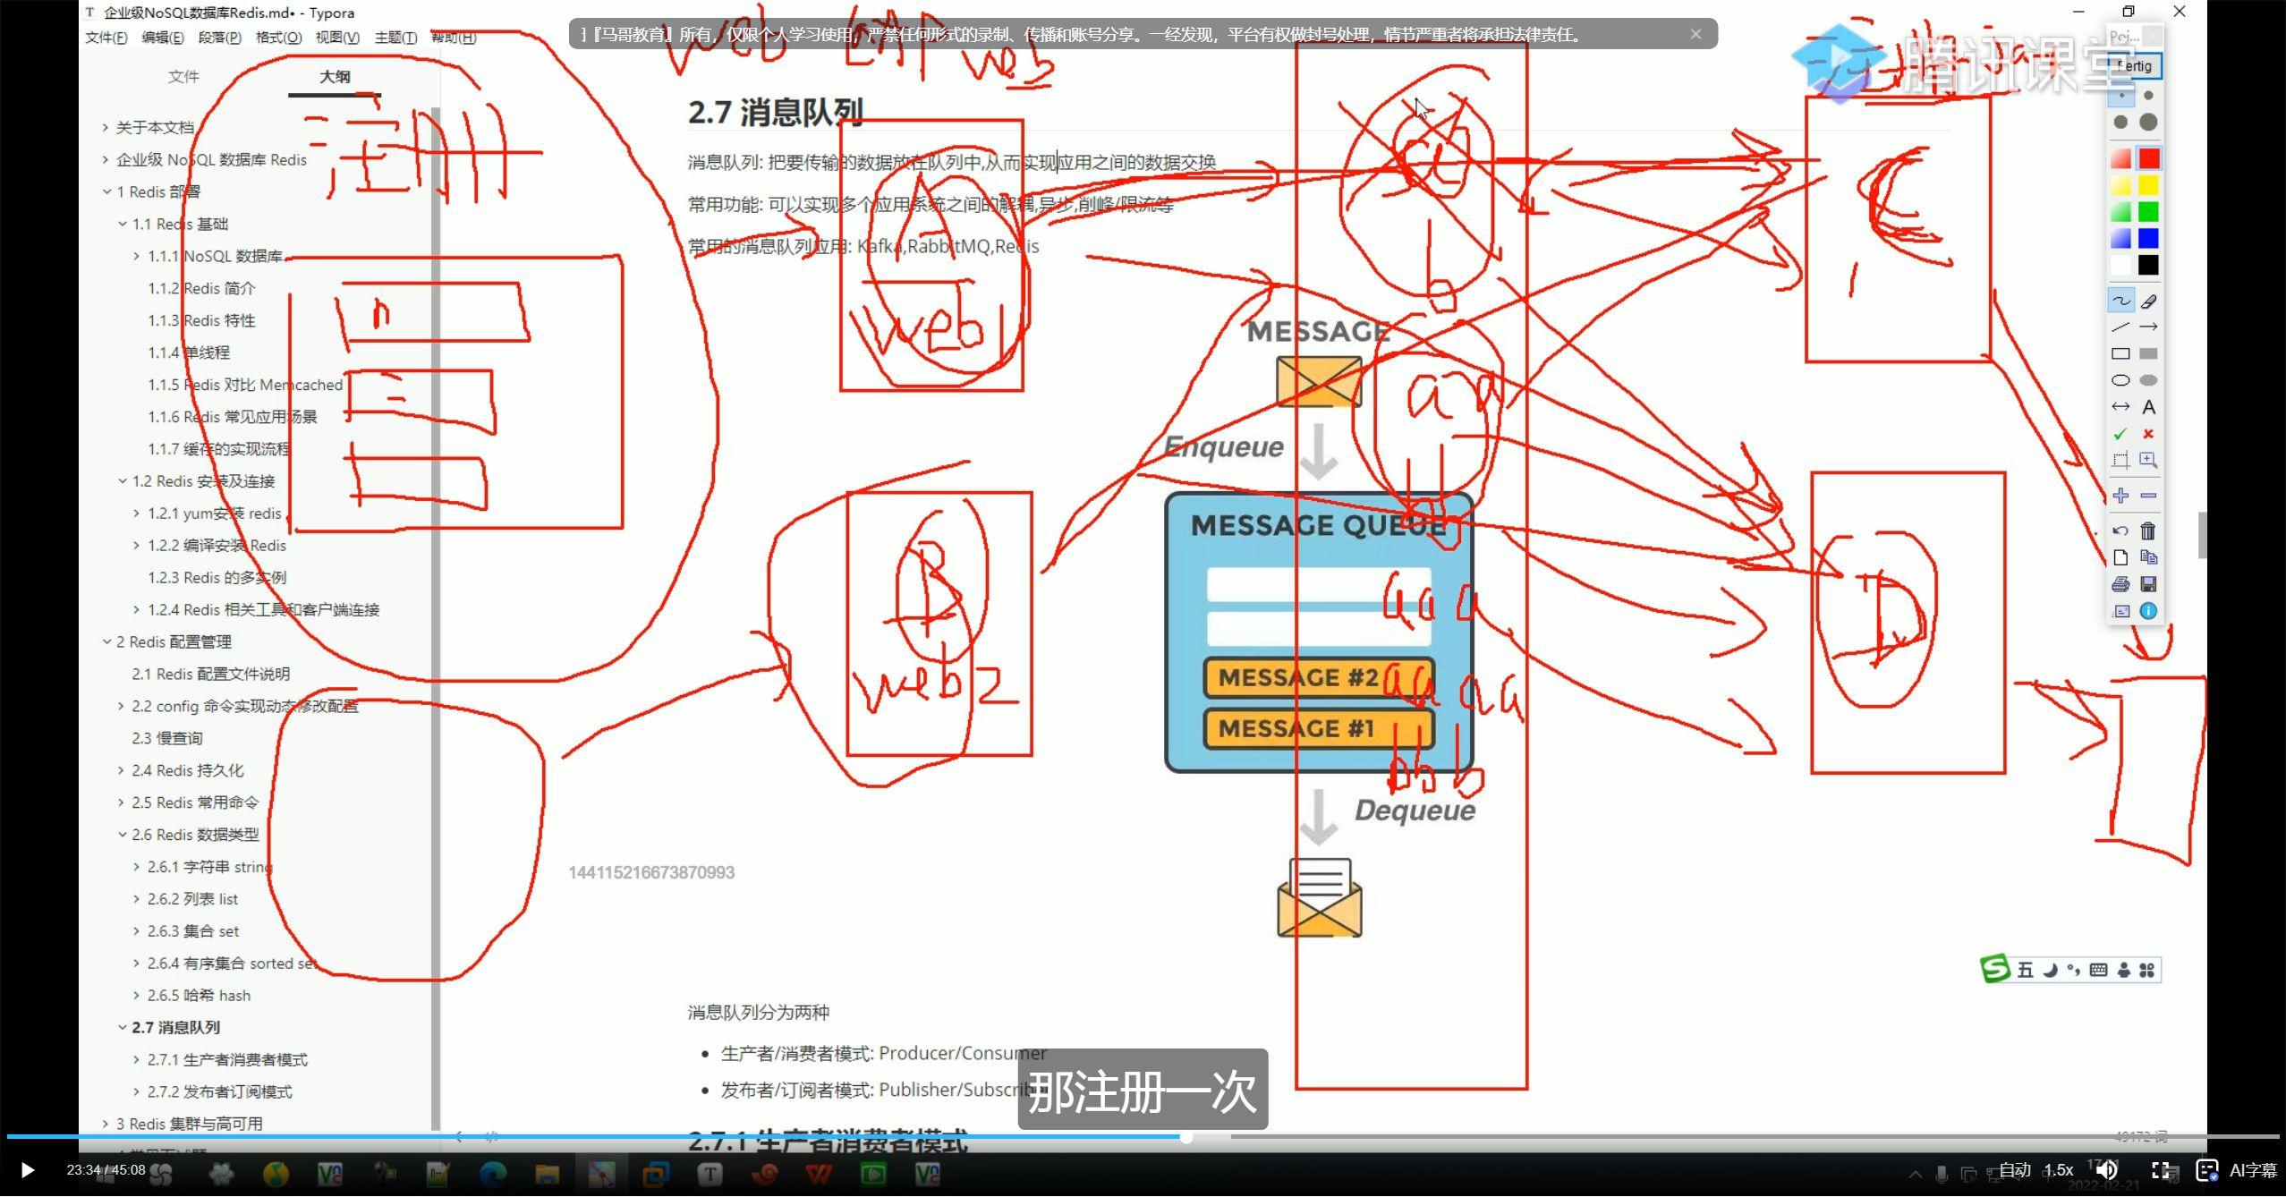Select the Rectangle outline tool
The height and width of the screenshot is (1197, 2286).
[x=2120, y=353]
